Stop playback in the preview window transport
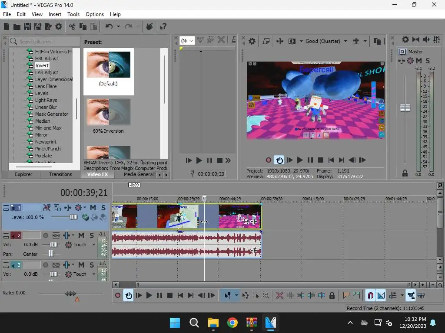Image resolution: width=445 pixels, height=333 pixels. 321,160
